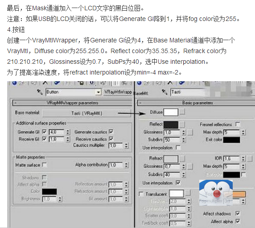The height and width of the screenshot is (228, 255).
Task: Click the IOR value field 1.6
Action: 231,159
